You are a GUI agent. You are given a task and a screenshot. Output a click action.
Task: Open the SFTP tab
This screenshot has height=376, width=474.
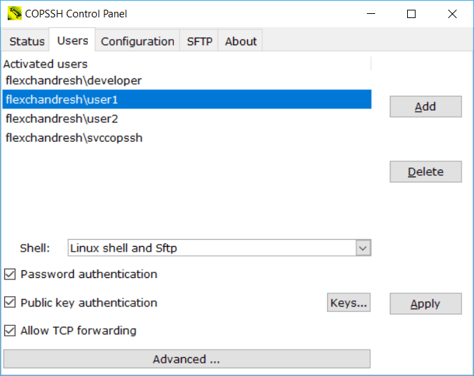[x=199, y=41]
